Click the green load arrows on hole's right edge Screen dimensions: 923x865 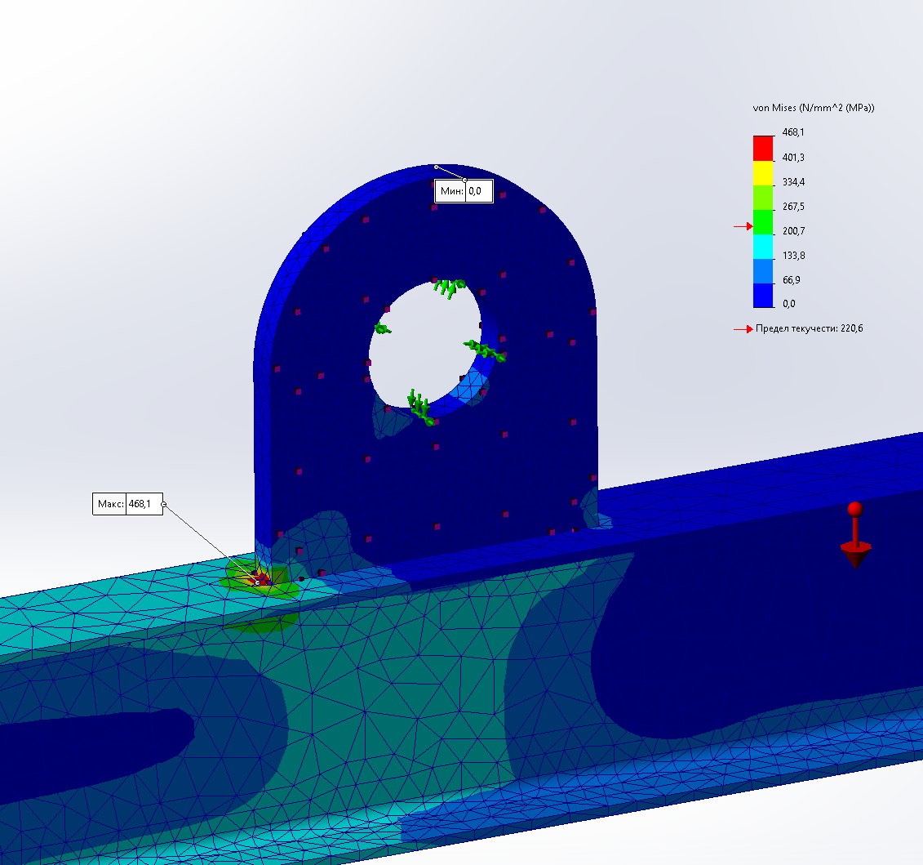click(485, 350)
